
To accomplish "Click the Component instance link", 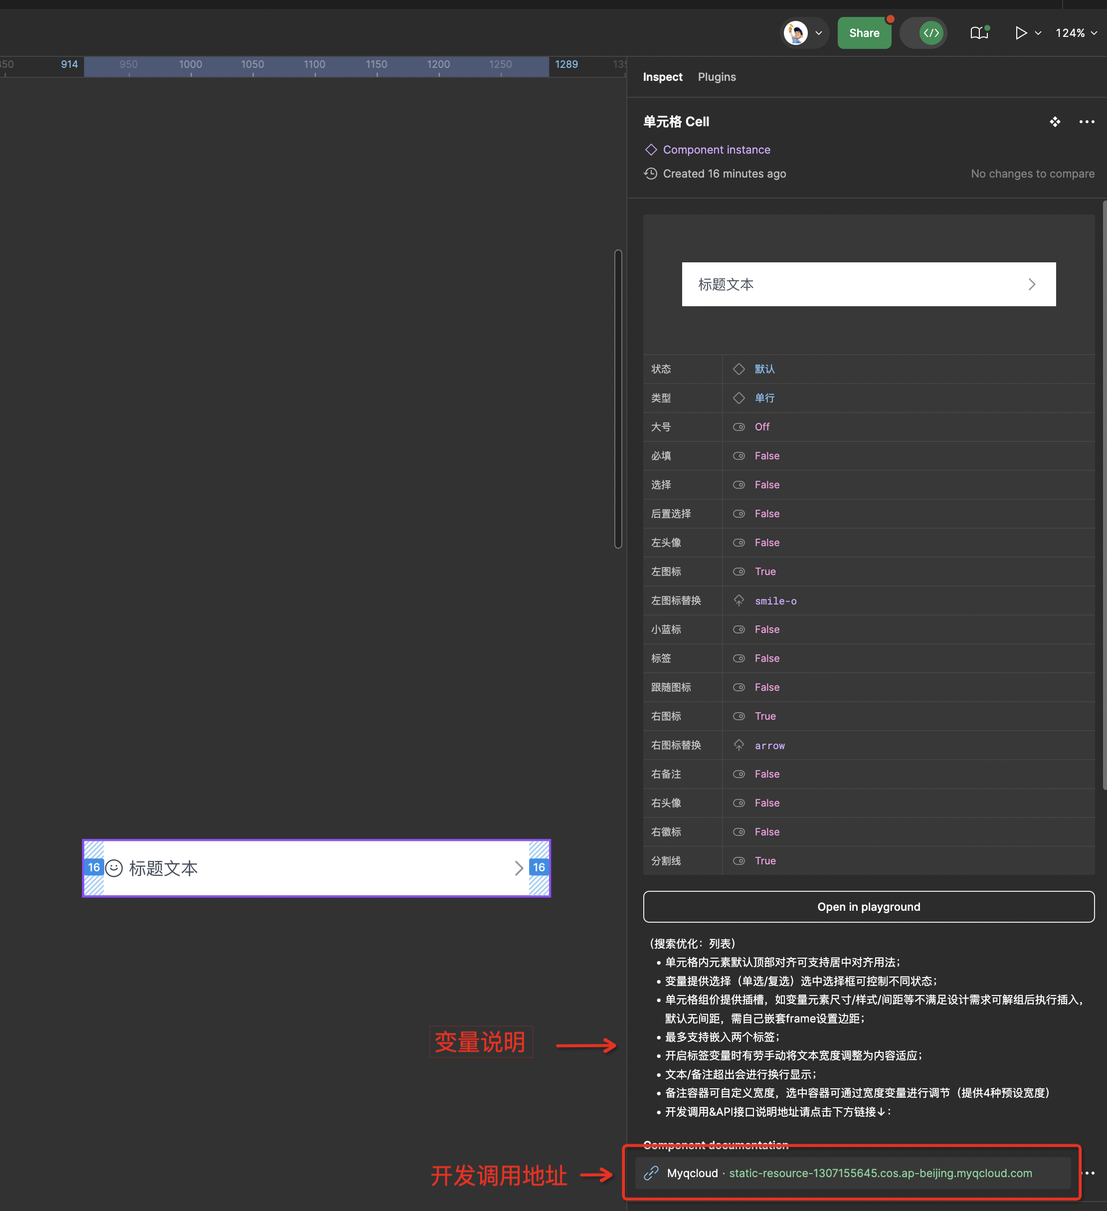I will tap(716, 150).
